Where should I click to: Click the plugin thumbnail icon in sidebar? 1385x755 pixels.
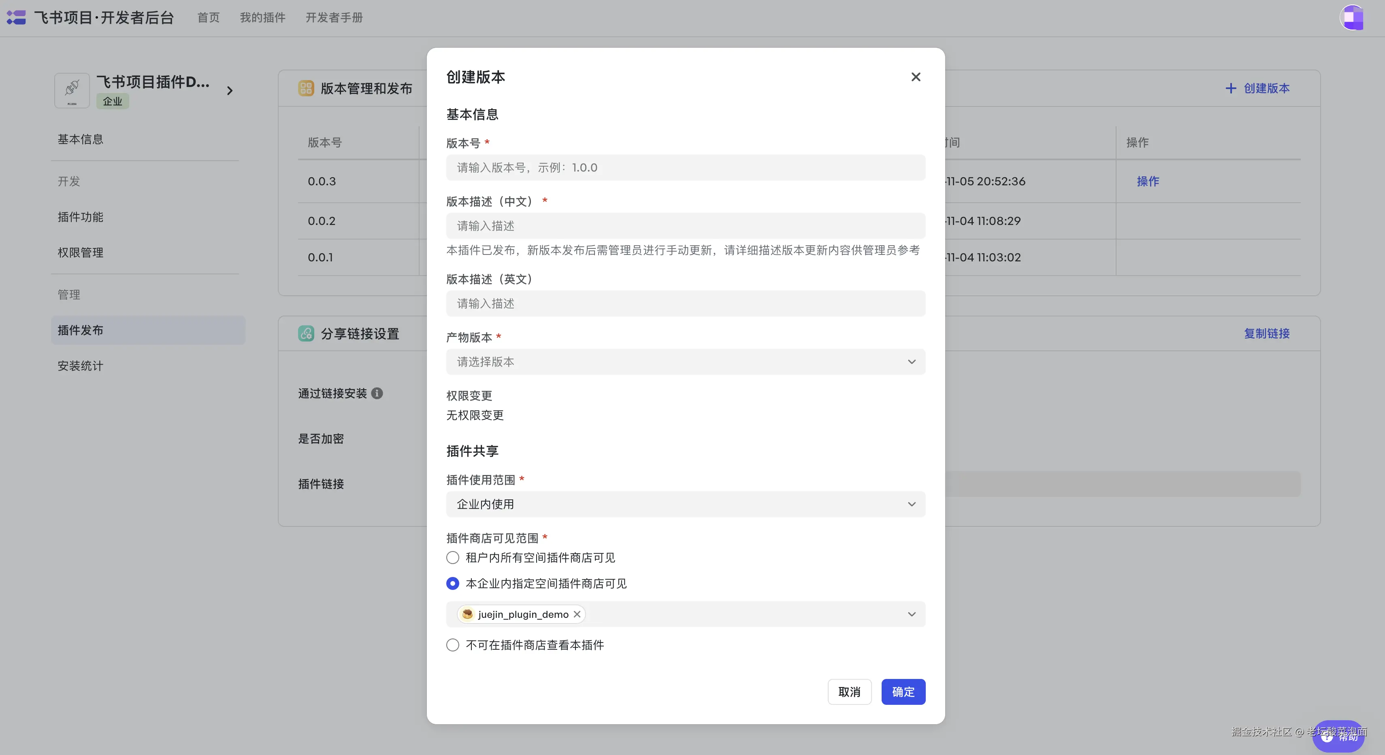point(72,90)
